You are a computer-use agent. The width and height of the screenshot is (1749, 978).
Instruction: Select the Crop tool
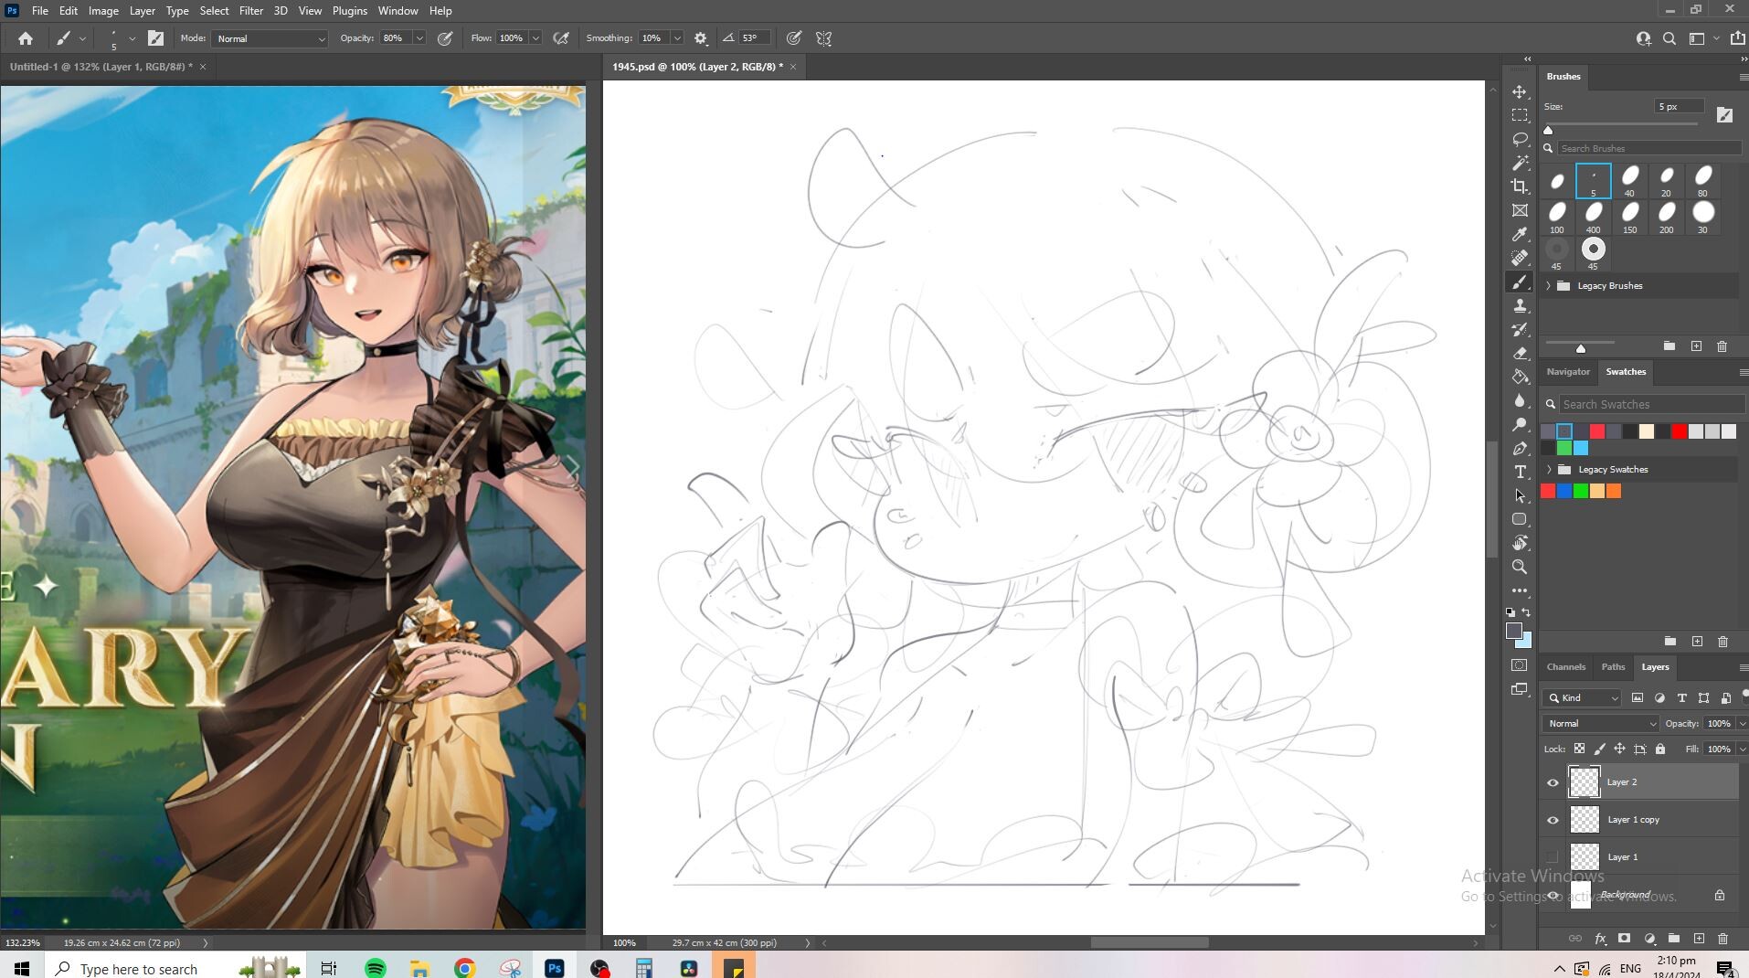tap(1520, 186)
